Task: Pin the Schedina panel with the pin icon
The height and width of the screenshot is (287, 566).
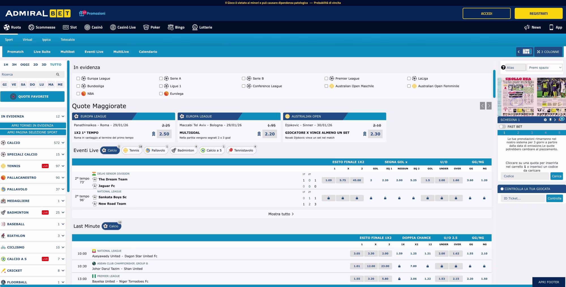Action: (550, 120)
